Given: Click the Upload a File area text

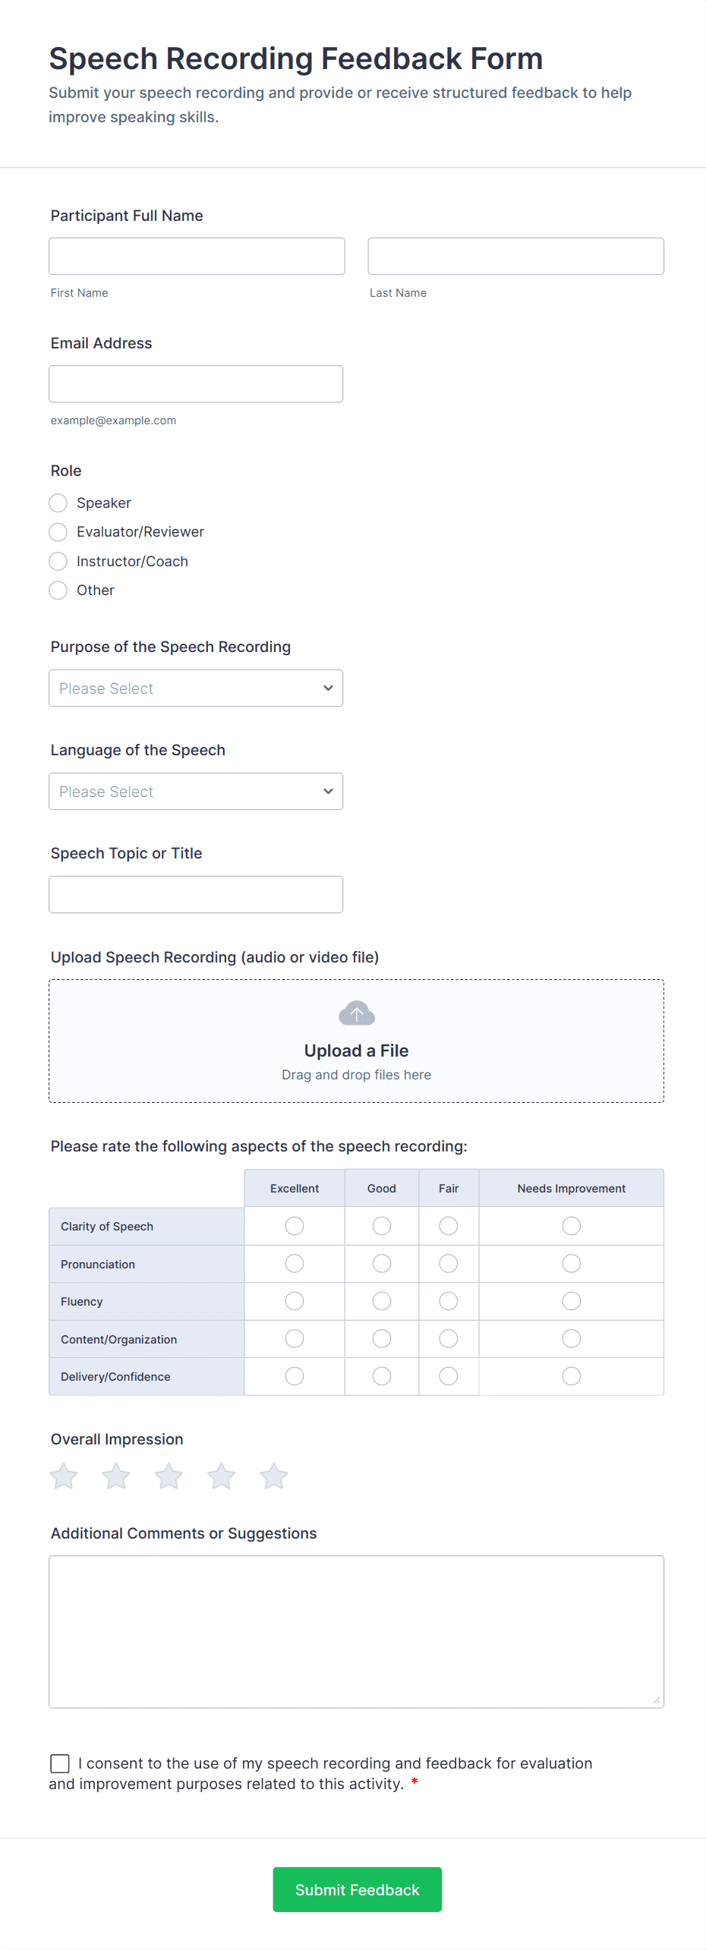Looking at the screenshot, I should tap(356, 1051).
